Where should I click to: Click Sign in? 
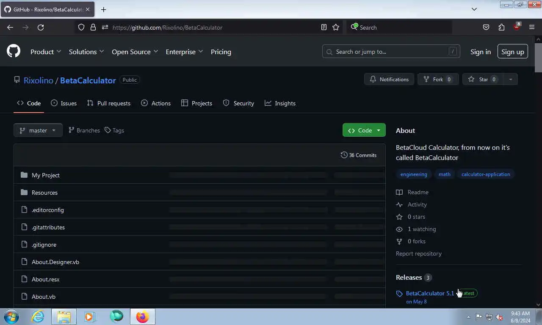click(481, 52)
